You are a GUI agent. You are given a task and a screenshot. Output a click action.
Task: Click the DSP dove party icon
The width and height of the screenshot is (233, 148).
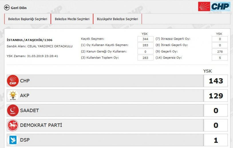click(13, 140)
